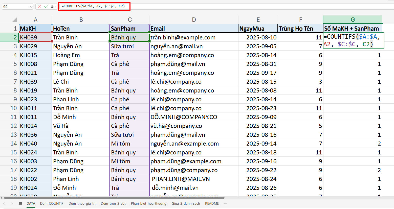Click the date 2025-08-31
The width and height of the screenshot is (394, 209).
click(258, 64)
